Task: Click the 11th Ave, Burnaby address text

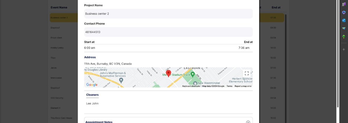Action: click(108, 64)
